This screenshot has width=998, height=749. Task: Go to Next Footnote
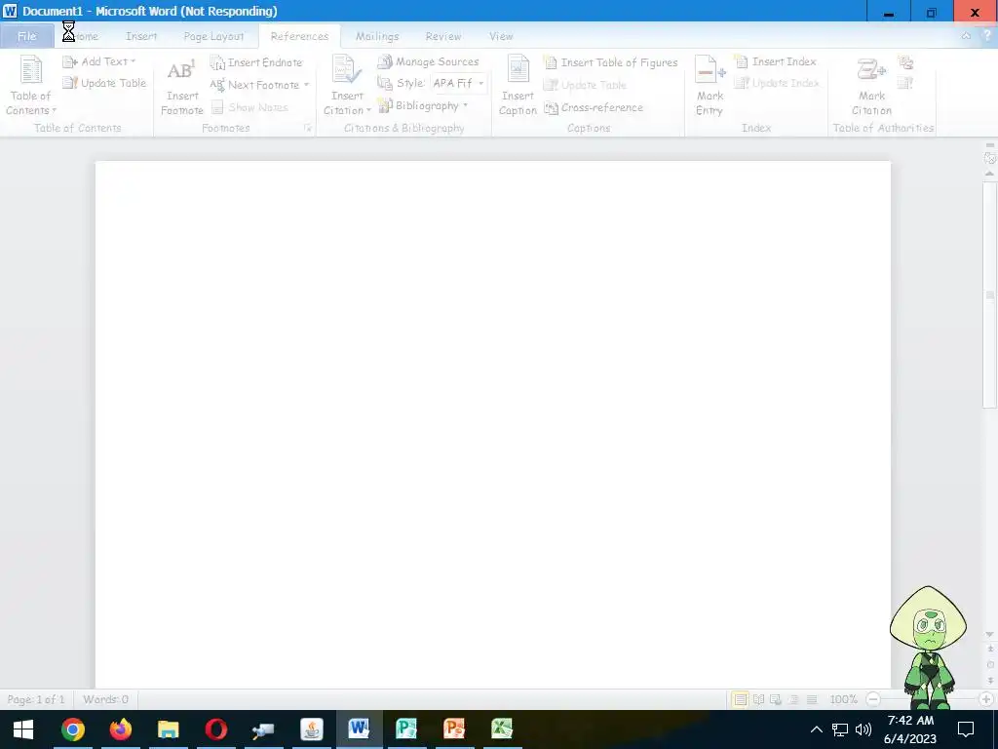coord(254,85)
